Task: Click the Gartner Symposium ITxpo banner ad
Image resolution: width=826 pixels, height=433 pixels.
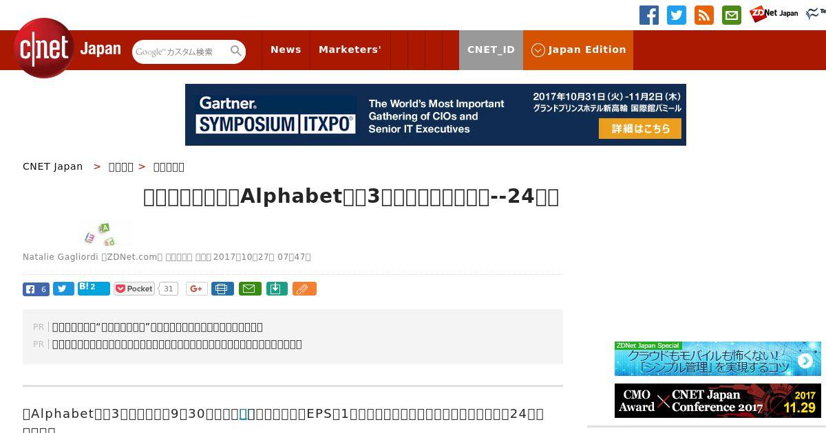Action: click(x=435, y=115)
